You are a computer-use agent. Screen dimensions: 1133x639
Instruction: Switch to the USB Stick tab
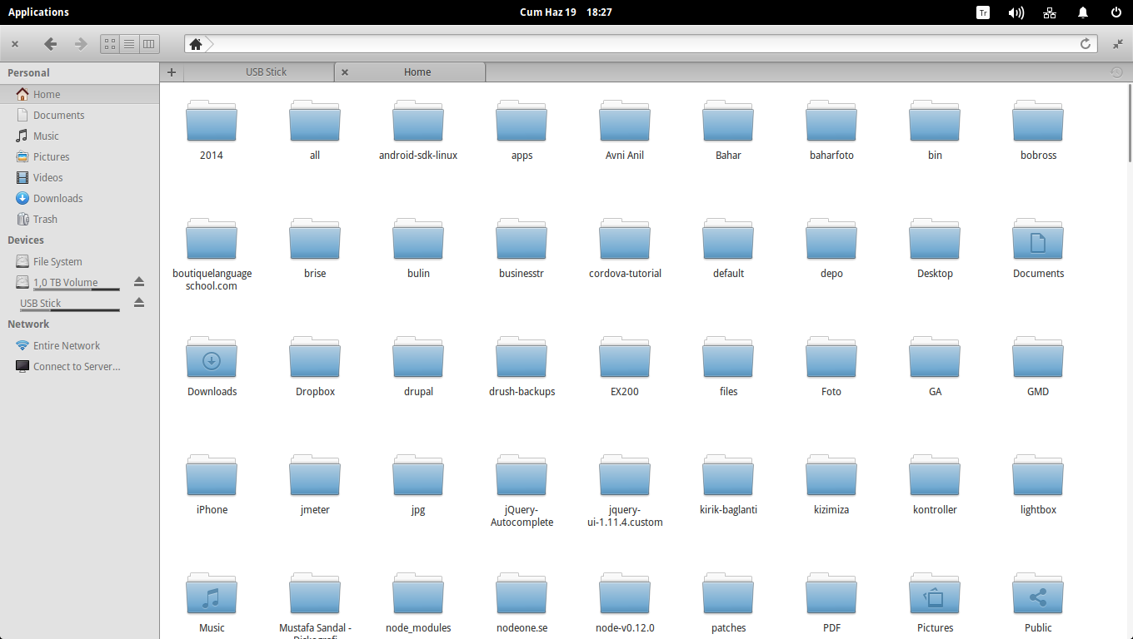(259, 72)
